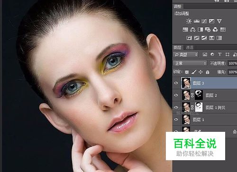Filter layers list by adjustment layers
The height and width of the screenshot is (172, 237).
tap(212, 54)
